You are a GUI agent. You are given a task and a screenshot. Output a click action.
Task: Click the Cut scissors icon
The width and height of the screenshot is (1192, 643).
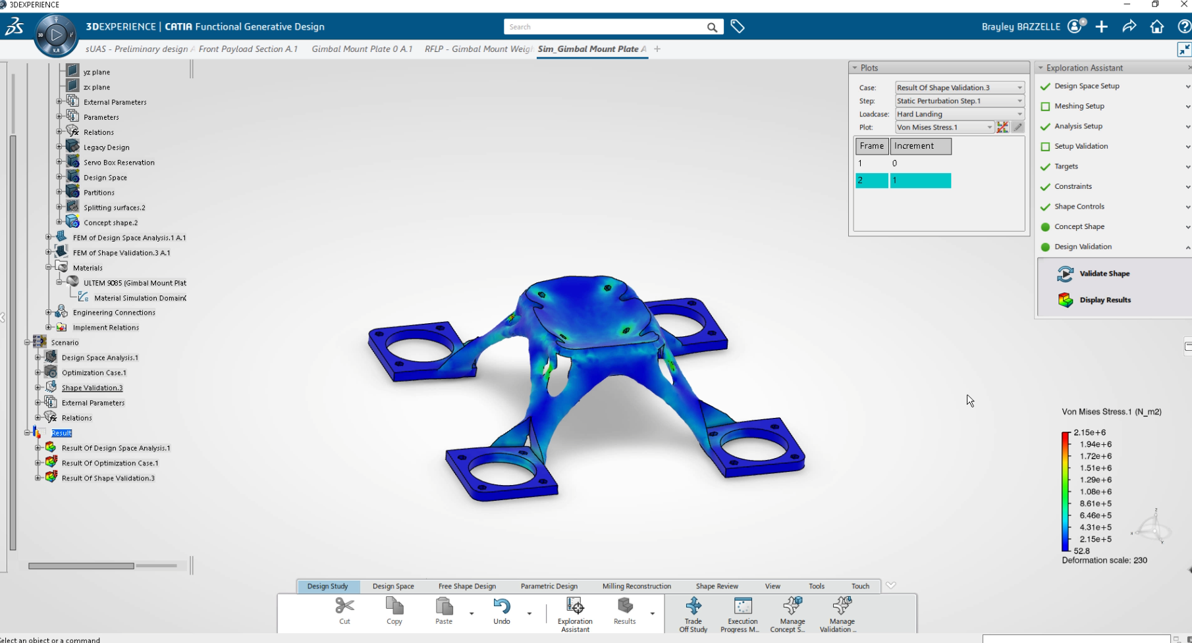click(344, 605)
